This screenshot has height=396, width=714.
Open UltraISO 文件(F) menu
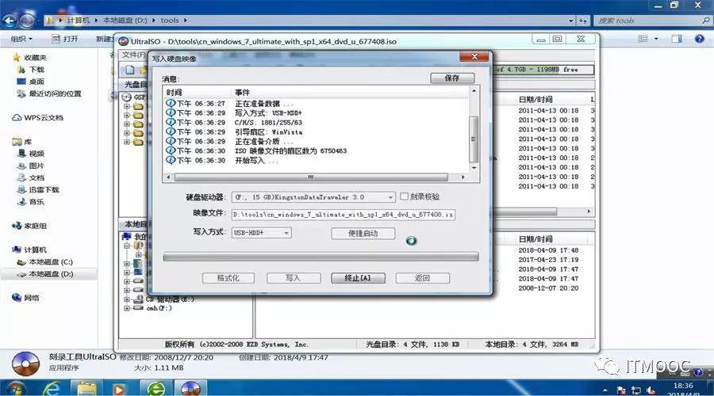tap(133, 55)
